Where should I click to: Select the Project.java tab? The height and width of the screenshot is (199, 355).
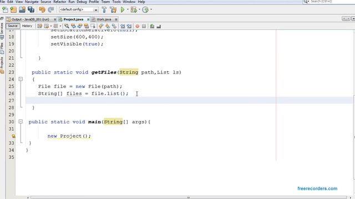point(73,19)
